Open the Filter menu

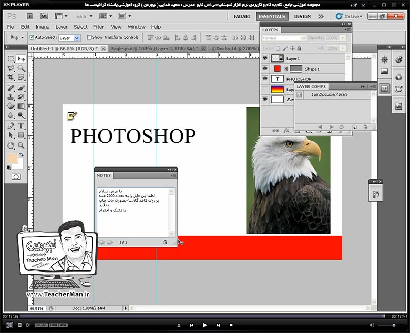(x=98, y=27)
